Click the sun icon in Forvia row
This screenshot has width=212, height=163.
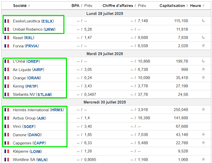(x=203, y=46)
